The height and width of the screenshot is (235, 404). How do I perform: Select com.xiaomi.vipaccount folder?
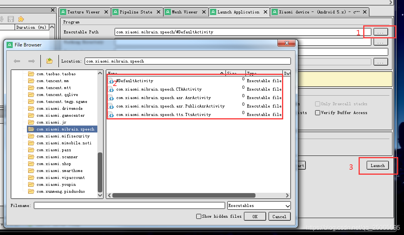point(60,178)
